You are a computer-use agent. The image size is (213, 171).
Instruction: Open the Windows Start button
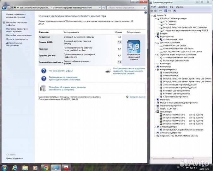[x=4, y=168]
